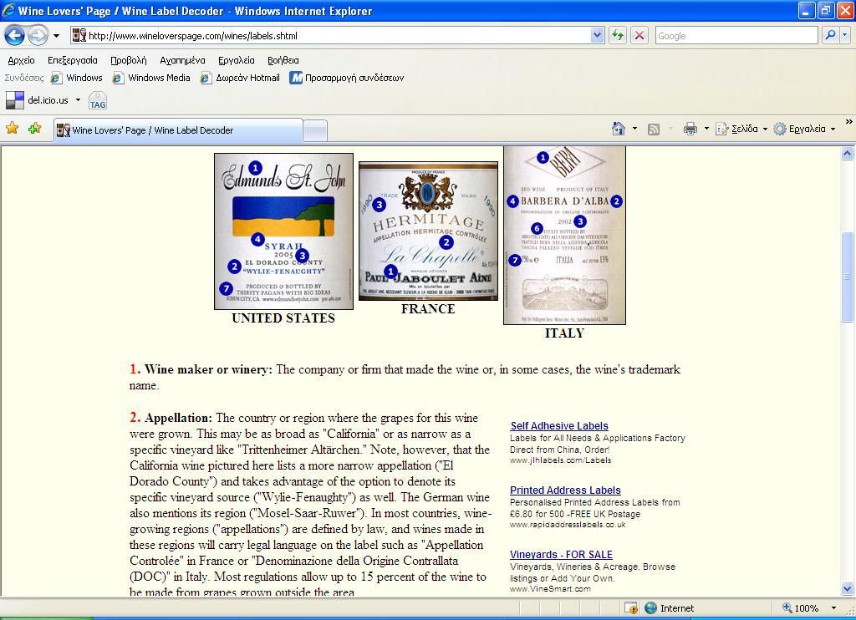Click the Self Adhesive Labels ad link
The width and height of the screenshot is (856, 620).
559,425
